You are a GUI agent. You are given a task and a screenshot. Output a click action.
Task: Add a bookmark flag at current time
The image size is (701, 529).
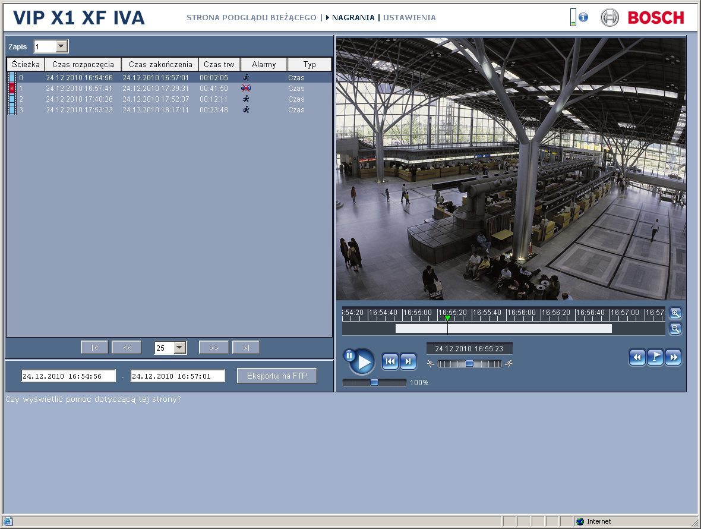[655, 357]
